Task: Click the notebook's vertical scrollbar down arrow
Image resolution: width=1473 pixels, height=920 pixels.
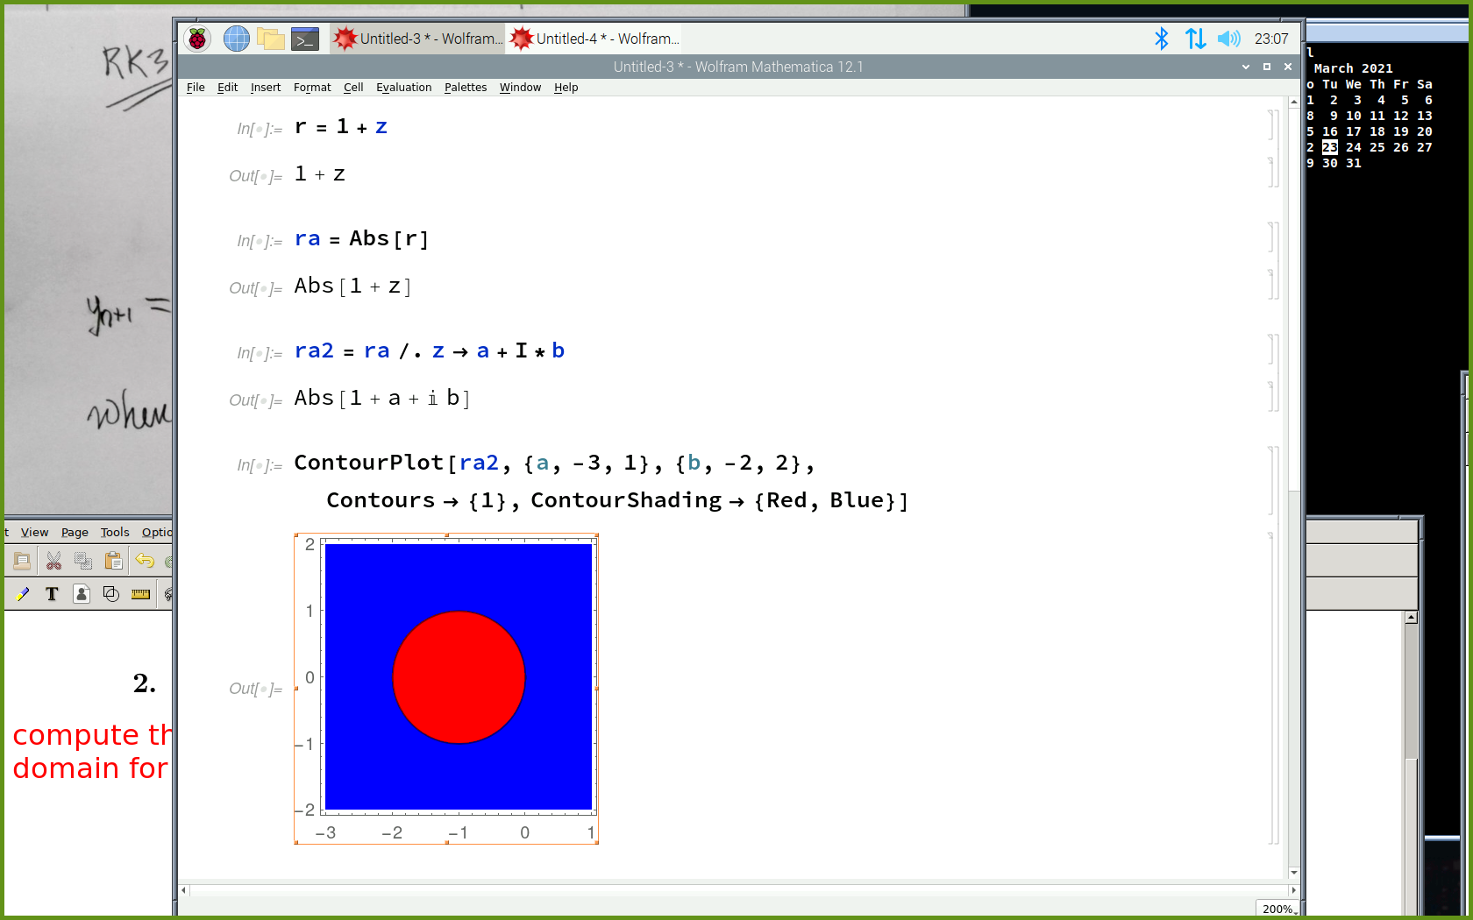Action: click(x=1293, y=873)
